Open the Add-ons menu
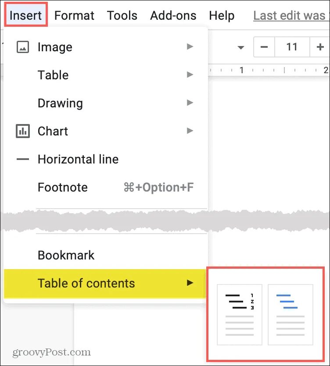This screenshot has width=330, height=366. [x=173, y=16]
